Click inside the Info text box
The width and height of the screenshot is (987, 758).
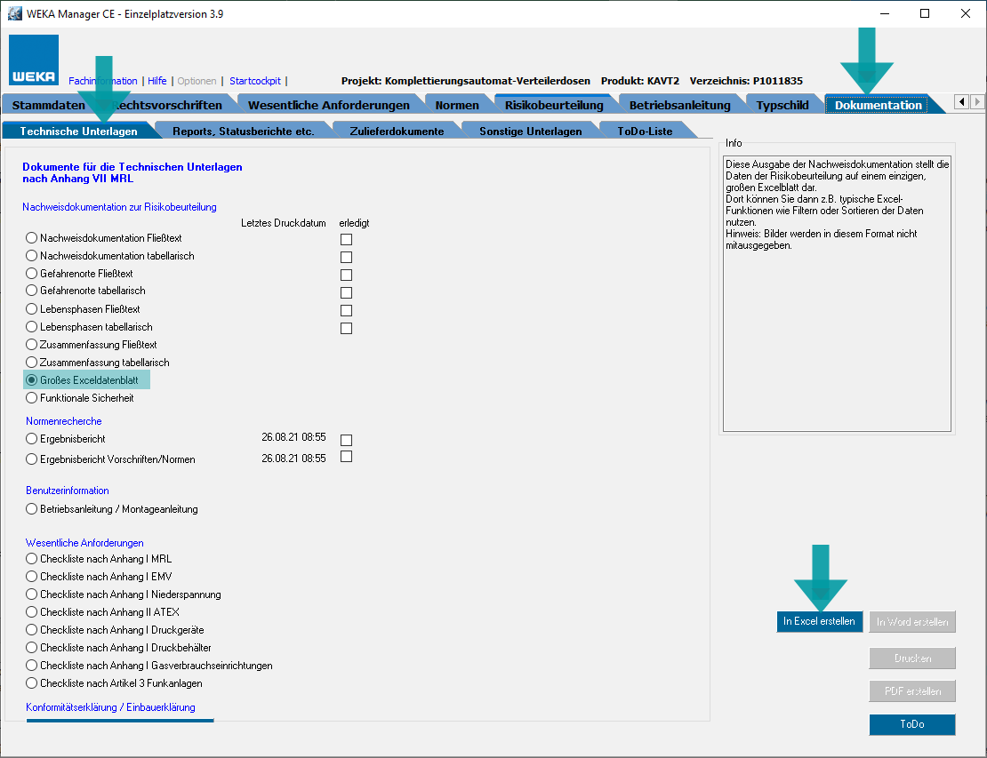click(x=836, y=338)
